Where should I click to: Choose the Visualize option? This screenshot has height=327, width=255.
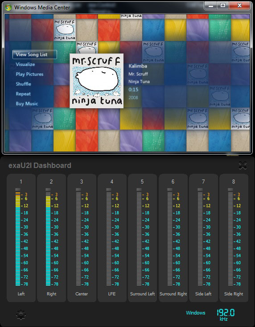click(x=25, y=64)
